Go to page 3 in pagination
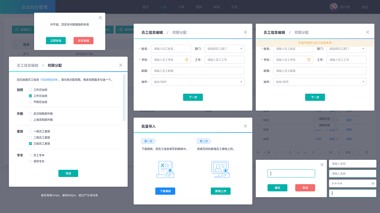This screenshot has width=380, height=213. pyautogui.click(x=298, y=152)
